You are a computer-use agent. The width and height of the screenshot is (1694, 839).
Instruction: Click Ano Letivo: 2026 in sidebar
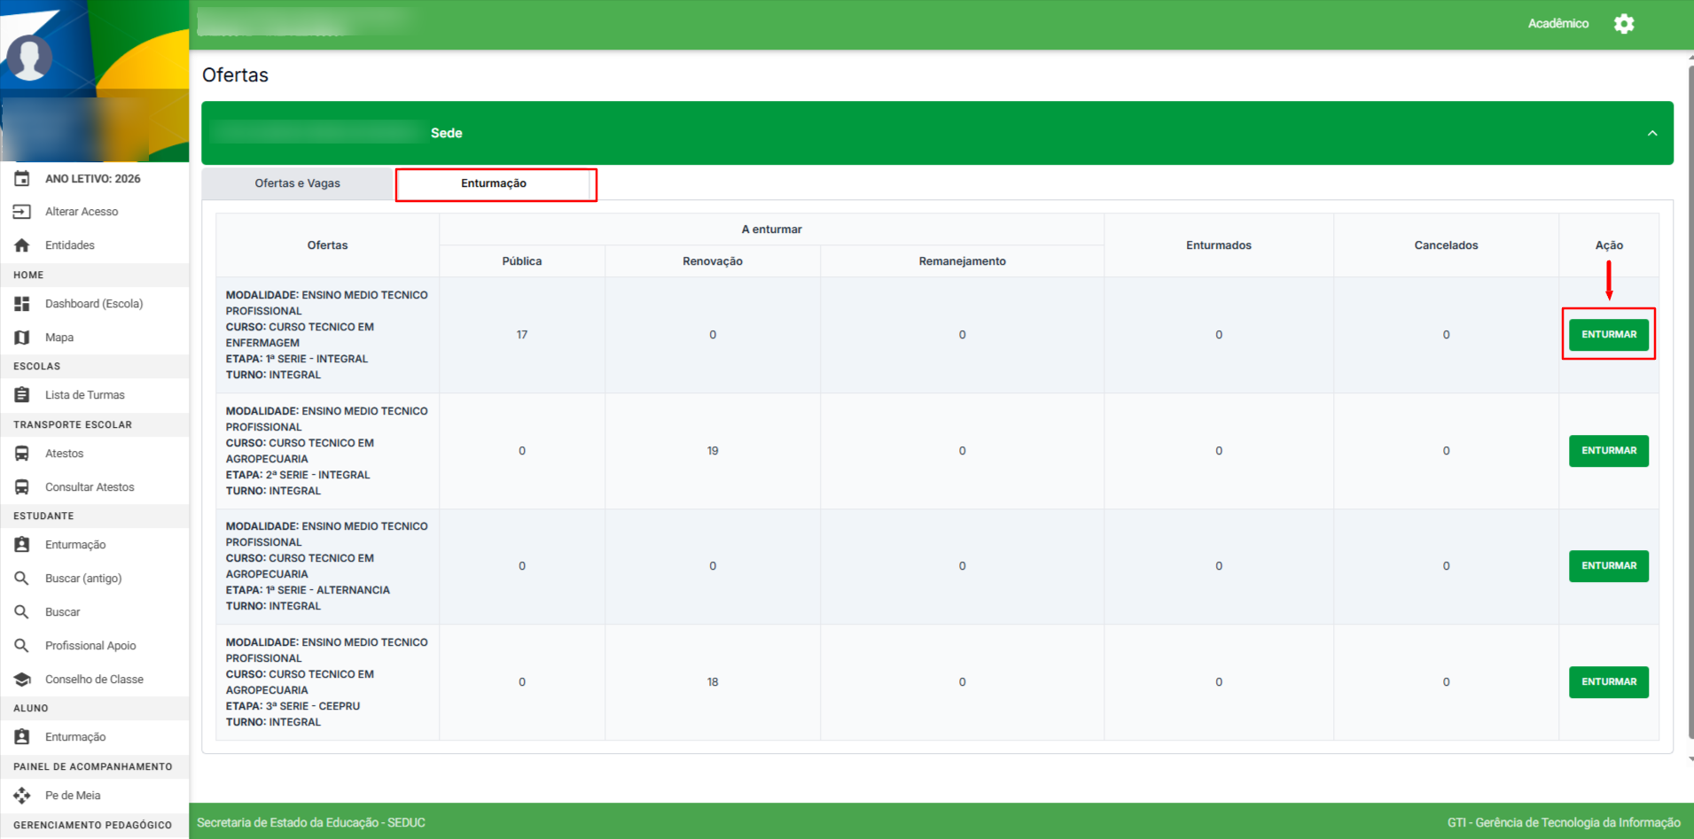coord(92,179)
